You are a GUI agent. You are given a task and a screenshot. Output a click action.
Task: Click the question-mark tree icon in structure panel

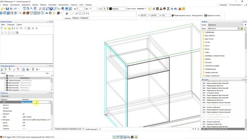click(x=10, y=69)
